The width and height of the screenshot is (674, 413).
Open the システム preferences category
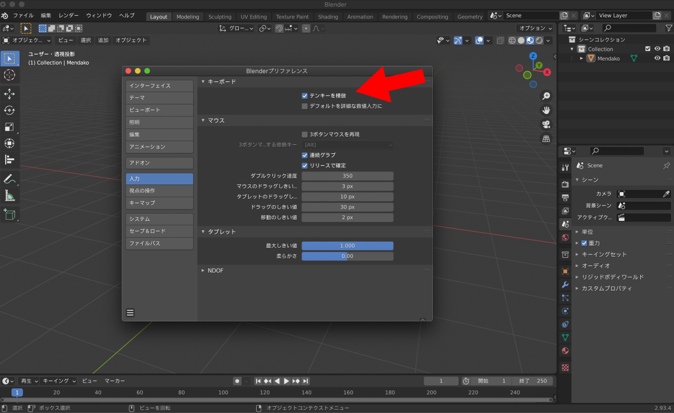point(160,219)
